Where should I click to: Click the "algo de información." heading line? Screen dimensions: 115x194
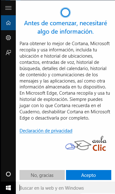[x=65, y=31]
